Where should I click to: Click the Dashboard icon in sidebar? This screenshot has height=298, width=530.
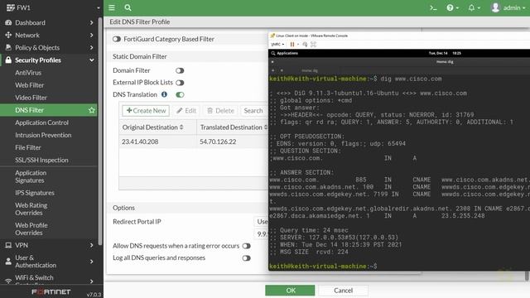[x=8, y=22]
